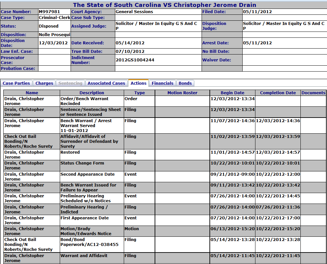Click the Date Received value 05/14/2012
The height and width of the screenshot is (264, 327).
click(130, 43)
